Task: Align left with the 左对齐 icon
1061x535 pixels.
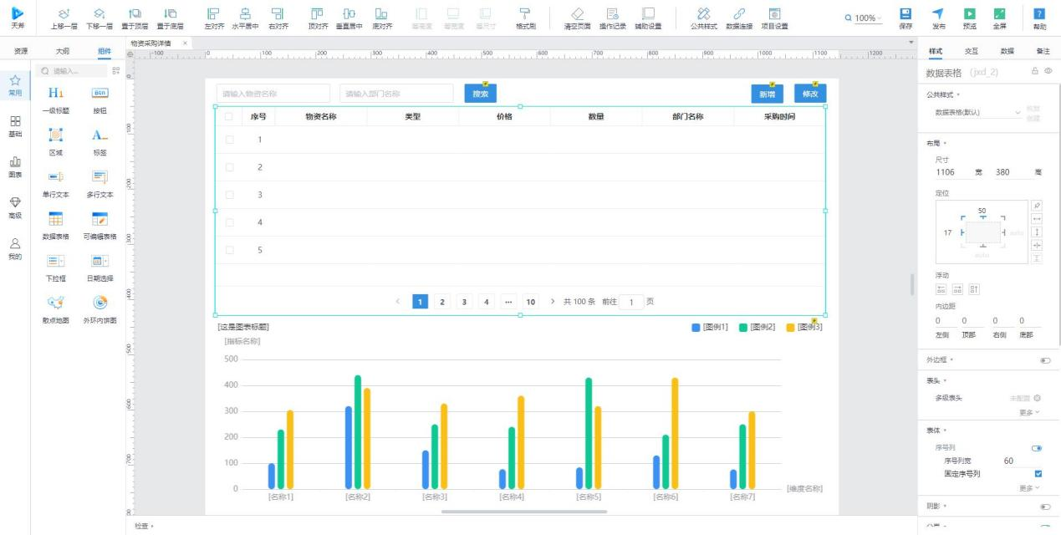Action: click(213, 14)
